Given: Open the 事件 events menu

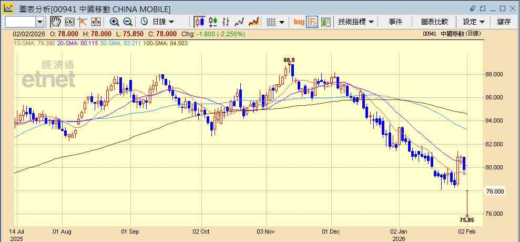Looking at the screenshot, I should click(x=395, y=22).
